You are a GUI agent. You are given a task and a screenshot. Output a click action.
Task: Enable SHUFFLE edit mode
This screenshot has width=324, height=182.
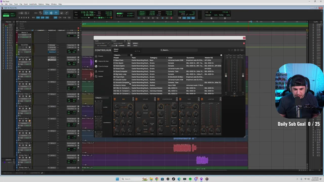coord(6,14)
